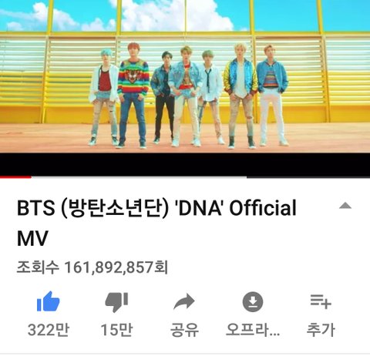Screen dimensions: 370x356
Task: Seek to the gray buffered part of the progress bar
Action: (x=139, y=176)
